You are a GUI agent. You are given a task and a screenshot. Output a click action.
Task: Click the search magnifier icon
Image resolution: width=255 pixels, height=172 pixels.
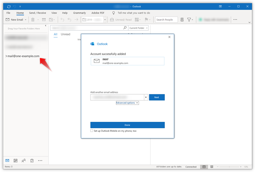click(125, 28)
